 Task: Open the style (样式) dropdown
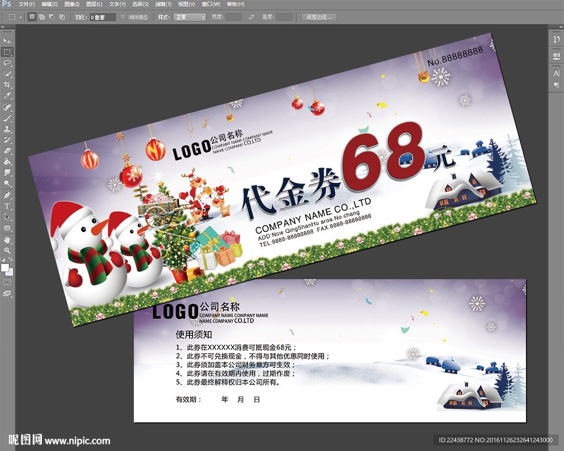(189, 17)
